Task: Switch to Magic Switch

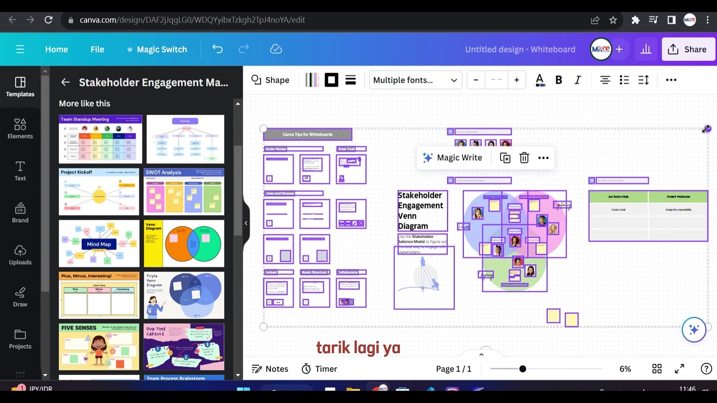Action: coord(161,49)
